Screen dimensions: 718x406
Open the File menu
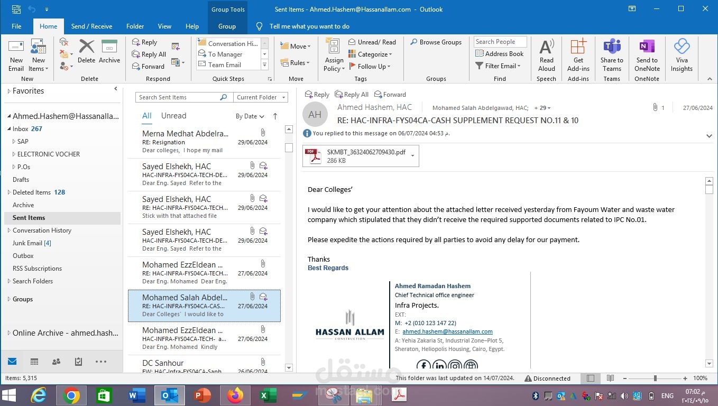pyautogui.click(x=16, y=26)
